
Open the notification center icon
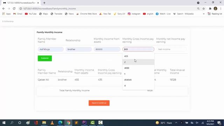[219, 123]
